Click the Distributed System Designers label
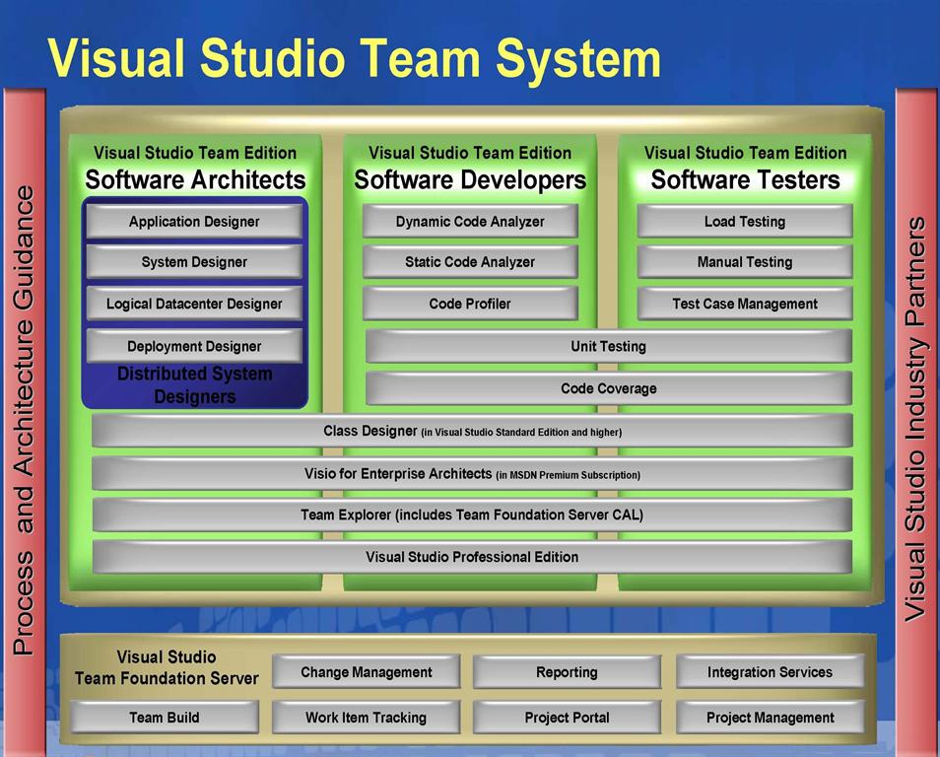940x757 pixels. (x=195, y=385)
